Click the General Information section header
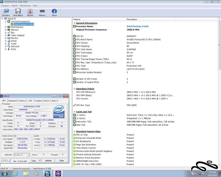This screenshot has width=221, height=177. (x=87, y=23)
